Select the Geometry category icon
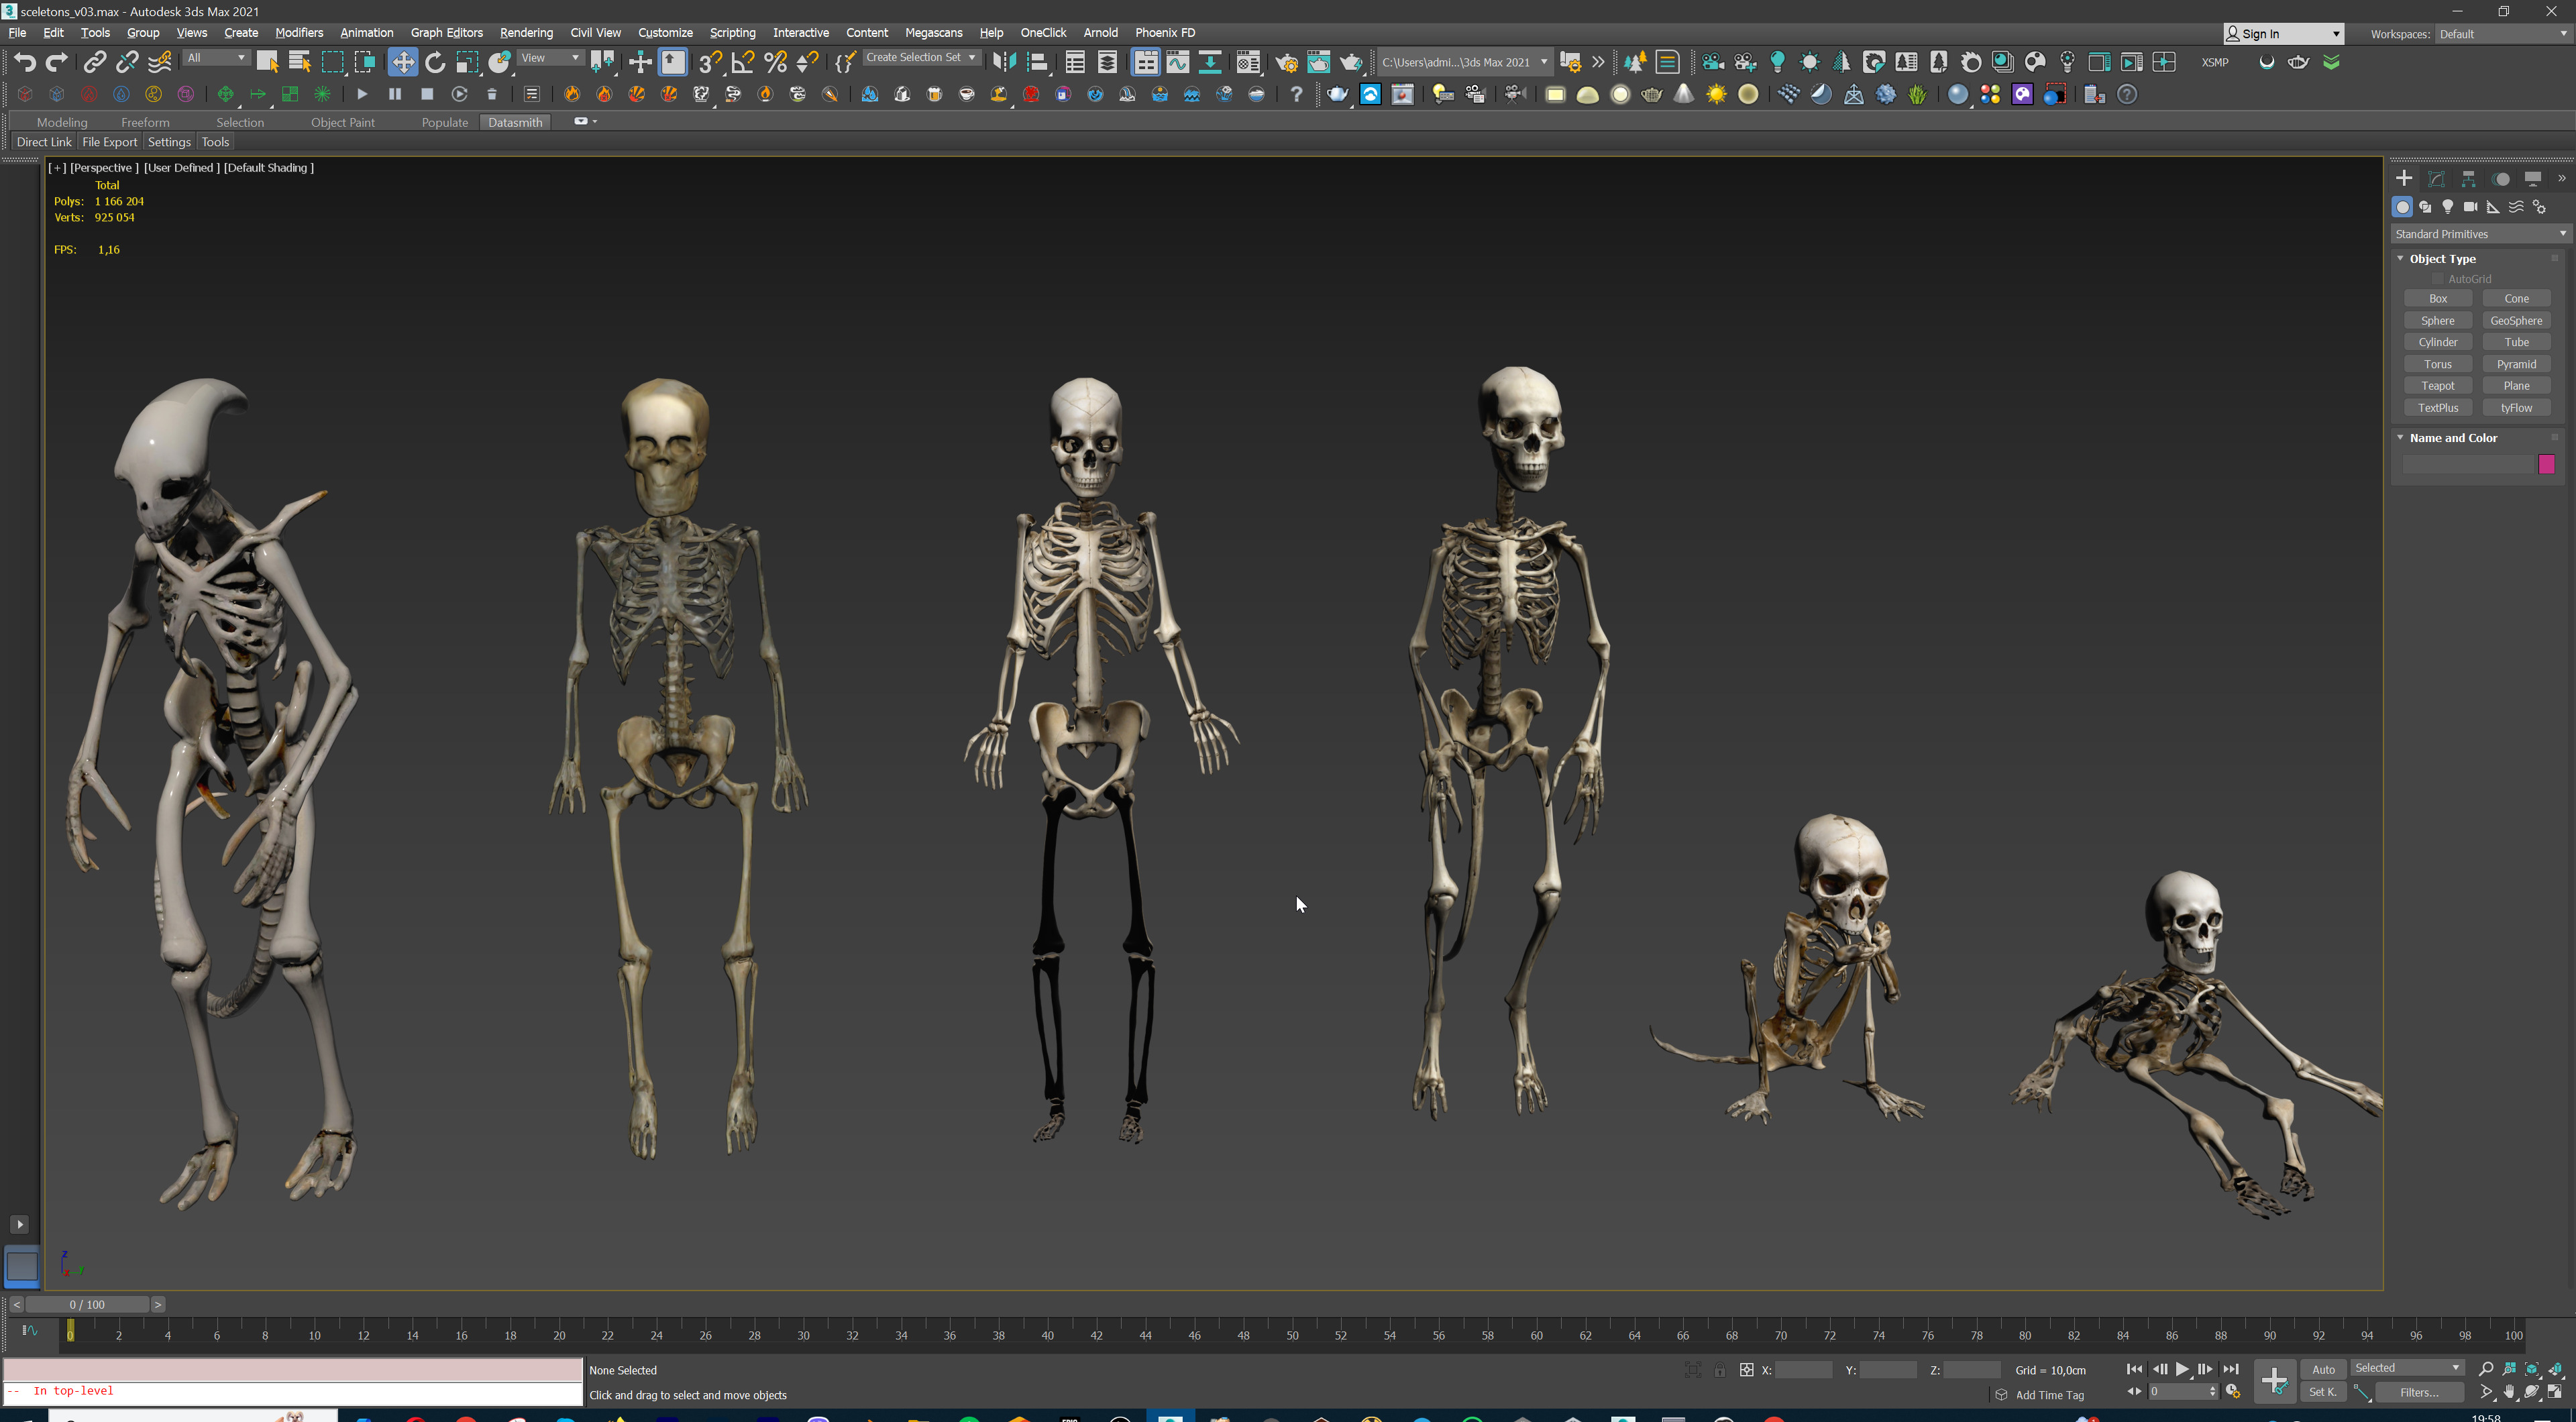This screenshot has width=2576, height=1422. click(2402, 207)
